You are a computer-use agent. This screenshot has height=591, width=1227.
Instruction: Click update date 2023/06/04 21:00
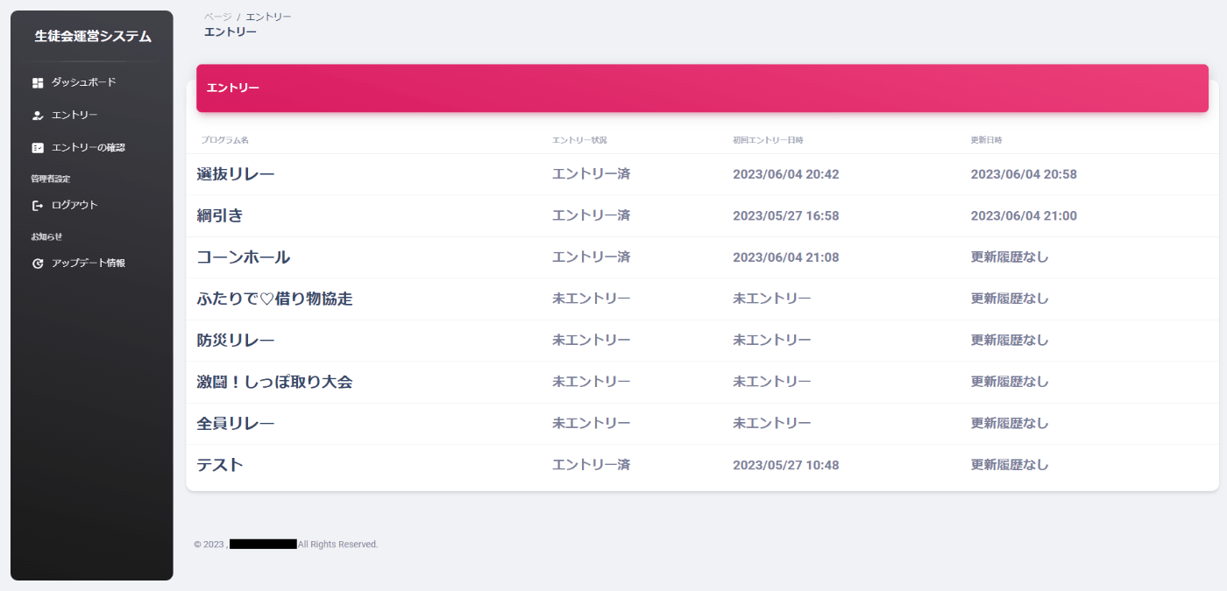1024,215
